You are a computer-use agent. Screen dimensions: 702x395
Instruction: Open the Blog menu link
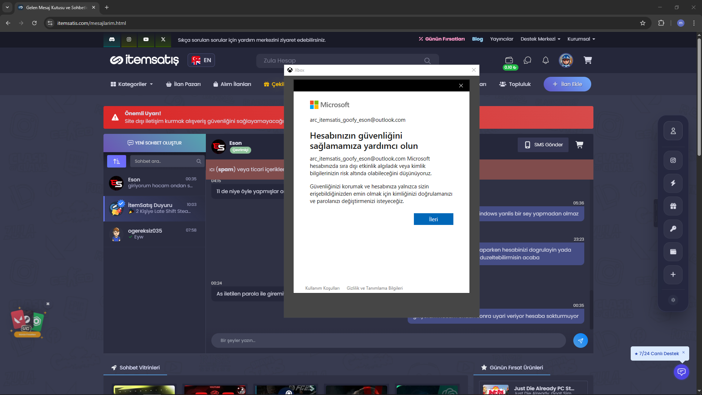tap(478, 39)
